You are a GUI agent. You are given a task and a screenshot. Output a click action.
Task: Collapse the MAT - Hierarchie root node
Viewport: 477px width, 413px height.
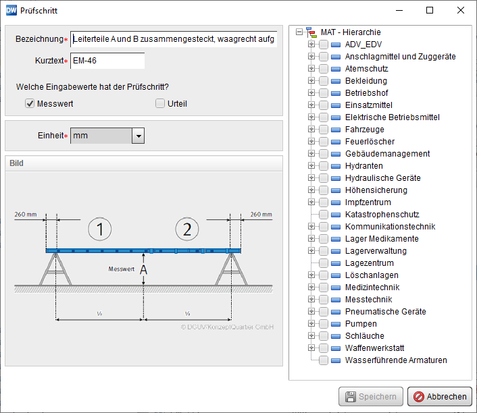click(299, 32)
